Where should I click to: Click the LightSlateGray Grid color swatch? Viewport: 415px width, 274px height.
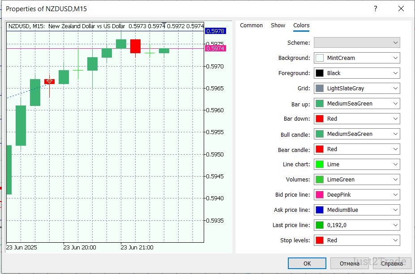(x=320, y=89)
